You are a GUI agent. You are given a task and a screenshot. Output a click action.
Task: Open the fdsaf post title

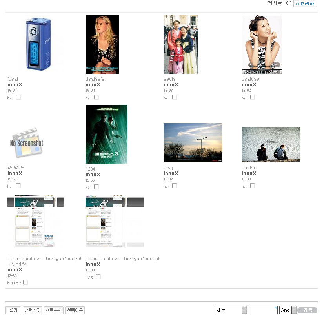(13, 79)
